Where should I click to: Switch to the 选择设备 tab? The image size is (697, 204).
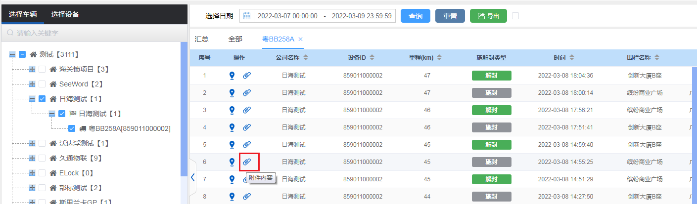tap(65, 14)
